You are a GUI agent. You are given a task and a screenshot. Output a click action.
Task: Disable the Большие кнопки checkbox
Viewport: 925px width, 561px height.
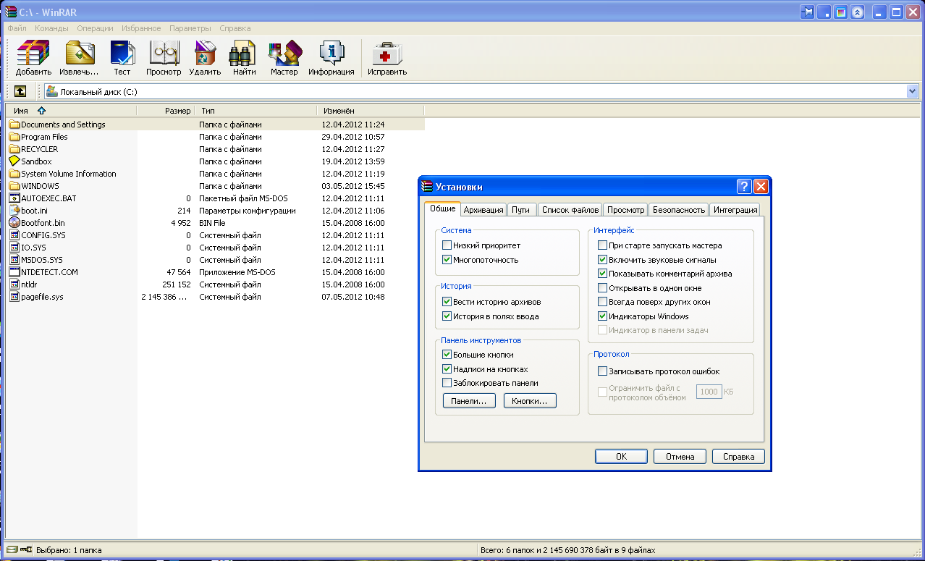point(447,355)
